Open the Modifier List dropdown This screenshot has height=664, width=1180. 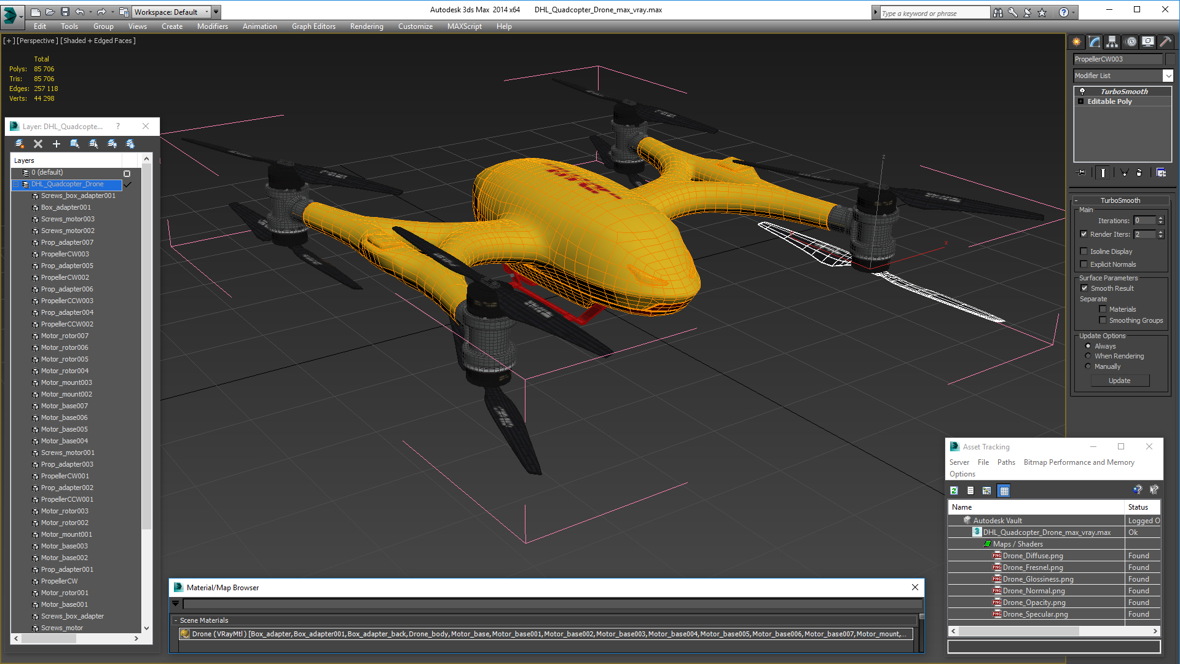pyautogui.click(x=1168, y=76)
